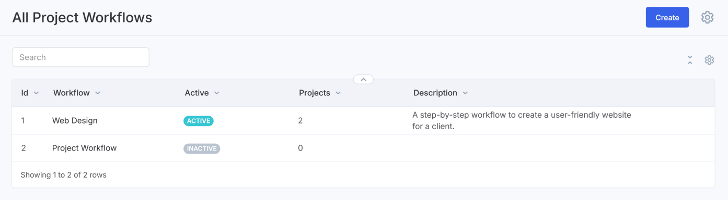This screenshot has height=200, width=728.
Task: Click the Web Design description text
Action: tap(522, 120)
